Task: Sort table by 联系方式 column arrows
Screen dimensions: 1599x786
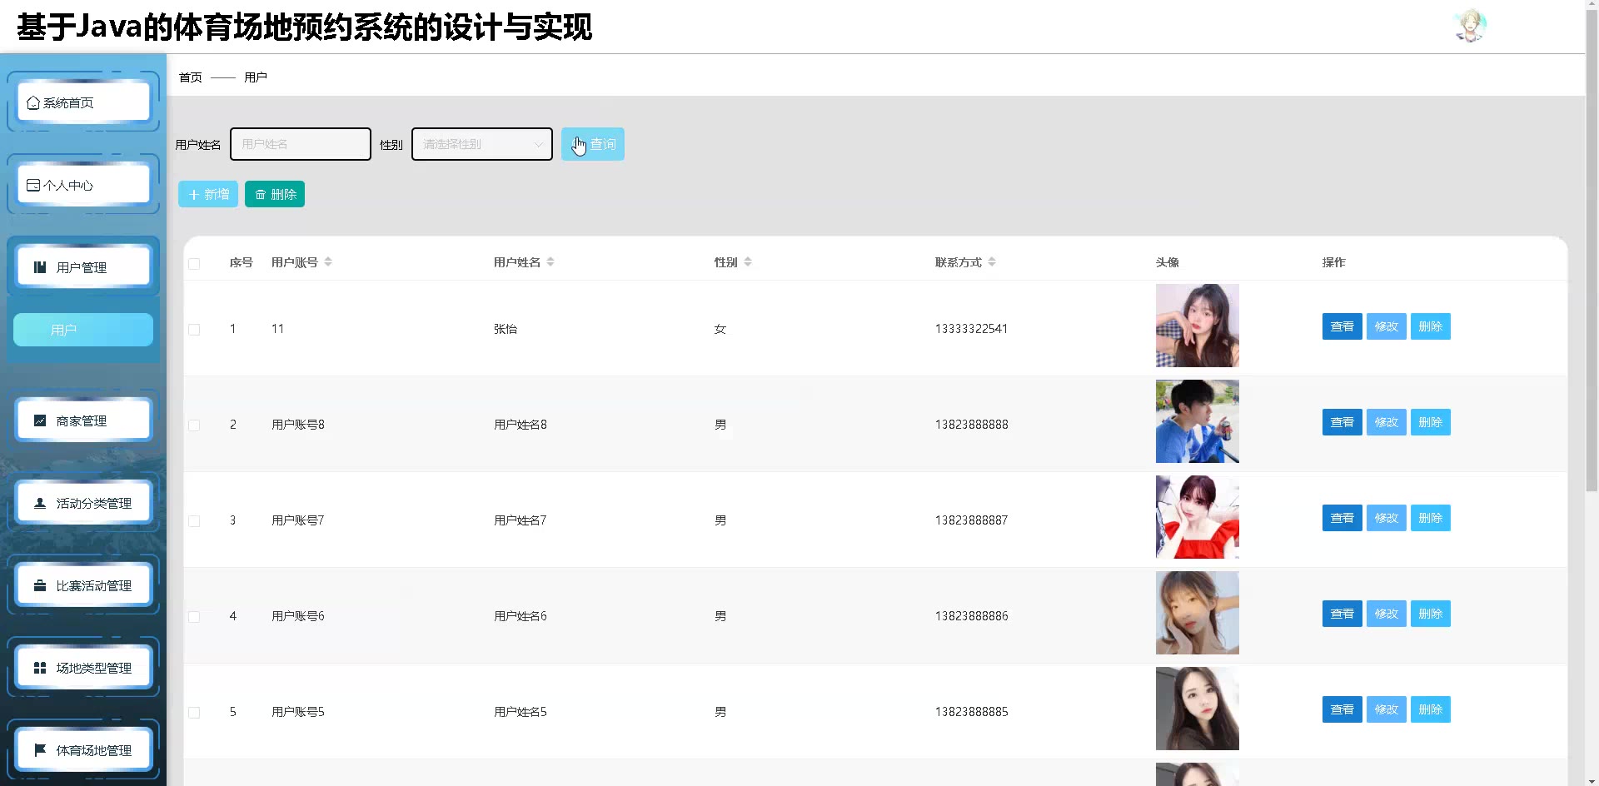Action: click(x=992, y=261)
